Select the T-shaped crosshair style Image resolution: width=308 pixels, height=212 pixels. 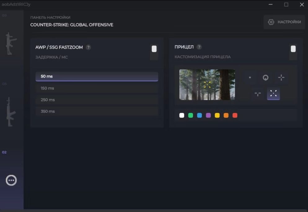click(257, 93)
